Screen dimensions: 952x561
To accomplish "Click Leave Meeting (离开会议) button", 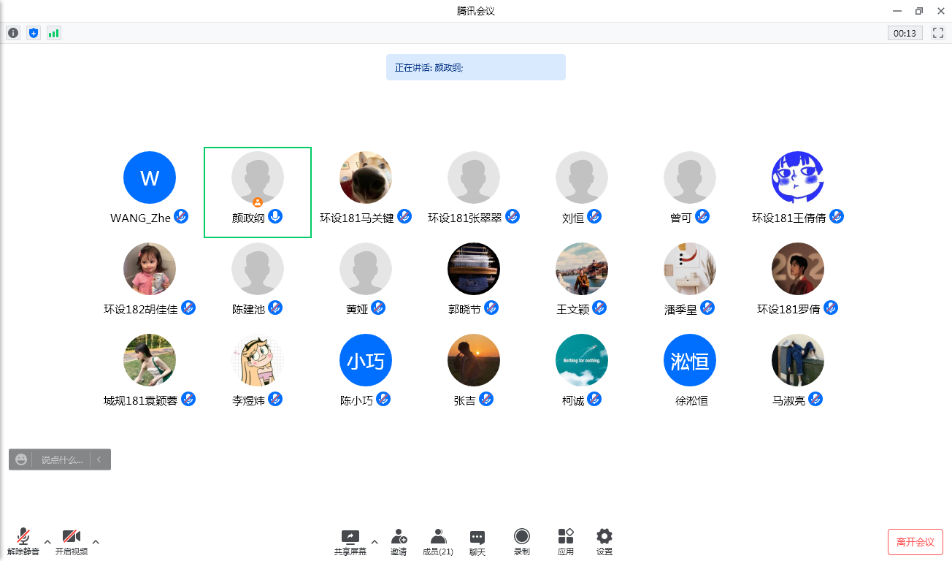I will tap(915, 542).
